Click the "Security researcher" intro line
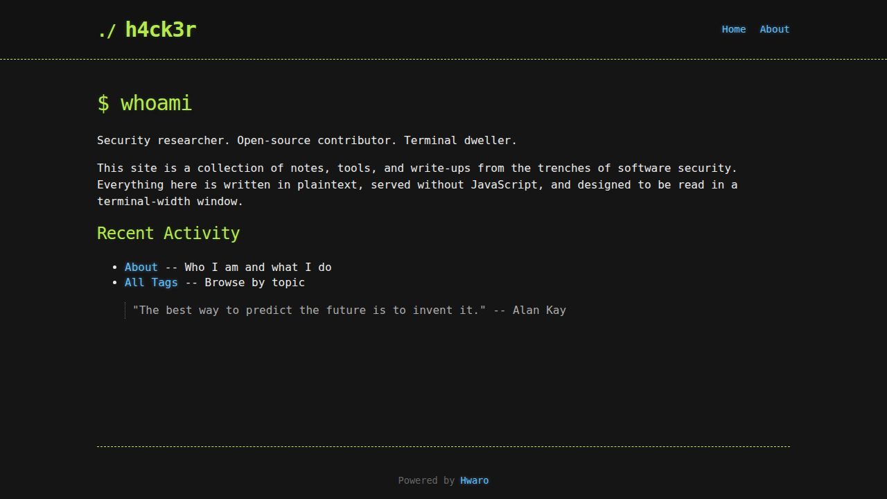 pyautogui.click(x=306, y=140)
